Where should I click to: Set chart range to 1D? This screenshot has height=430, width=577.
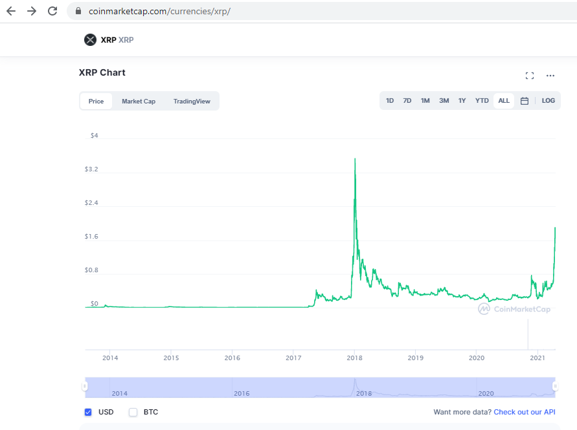tap(390, 101)
